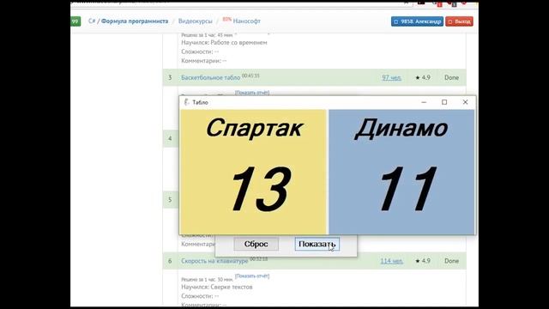This screenshot has width=549, height=309.
Task: Open the 114 чел. link
Action: tap(392, 261)
